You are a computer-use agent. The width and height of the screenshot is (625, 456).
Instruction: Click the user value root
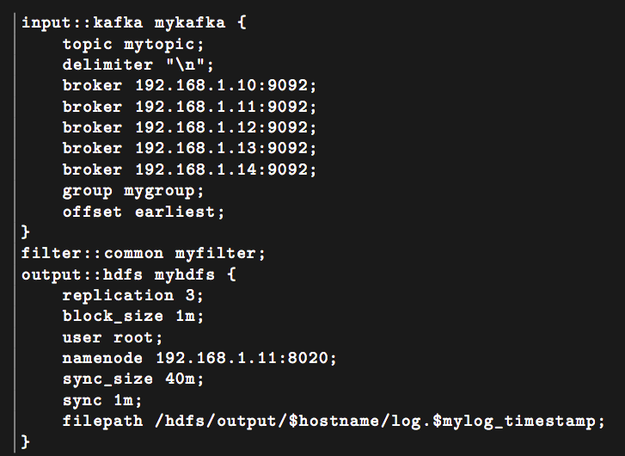pyautogui.click(x=134, y=337)
